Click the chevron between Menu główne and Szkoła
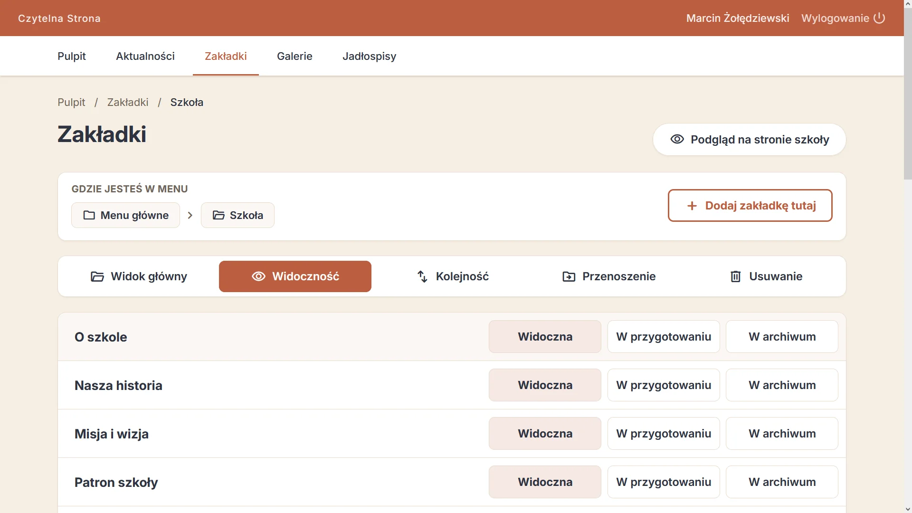This screenshot has height=513, width=912. [x=190, y=215]
